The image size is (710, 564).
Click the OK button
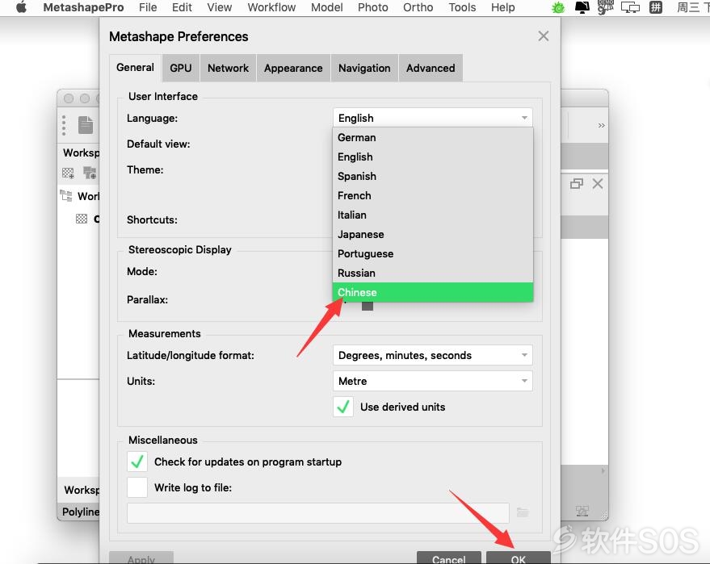[519, 558]
